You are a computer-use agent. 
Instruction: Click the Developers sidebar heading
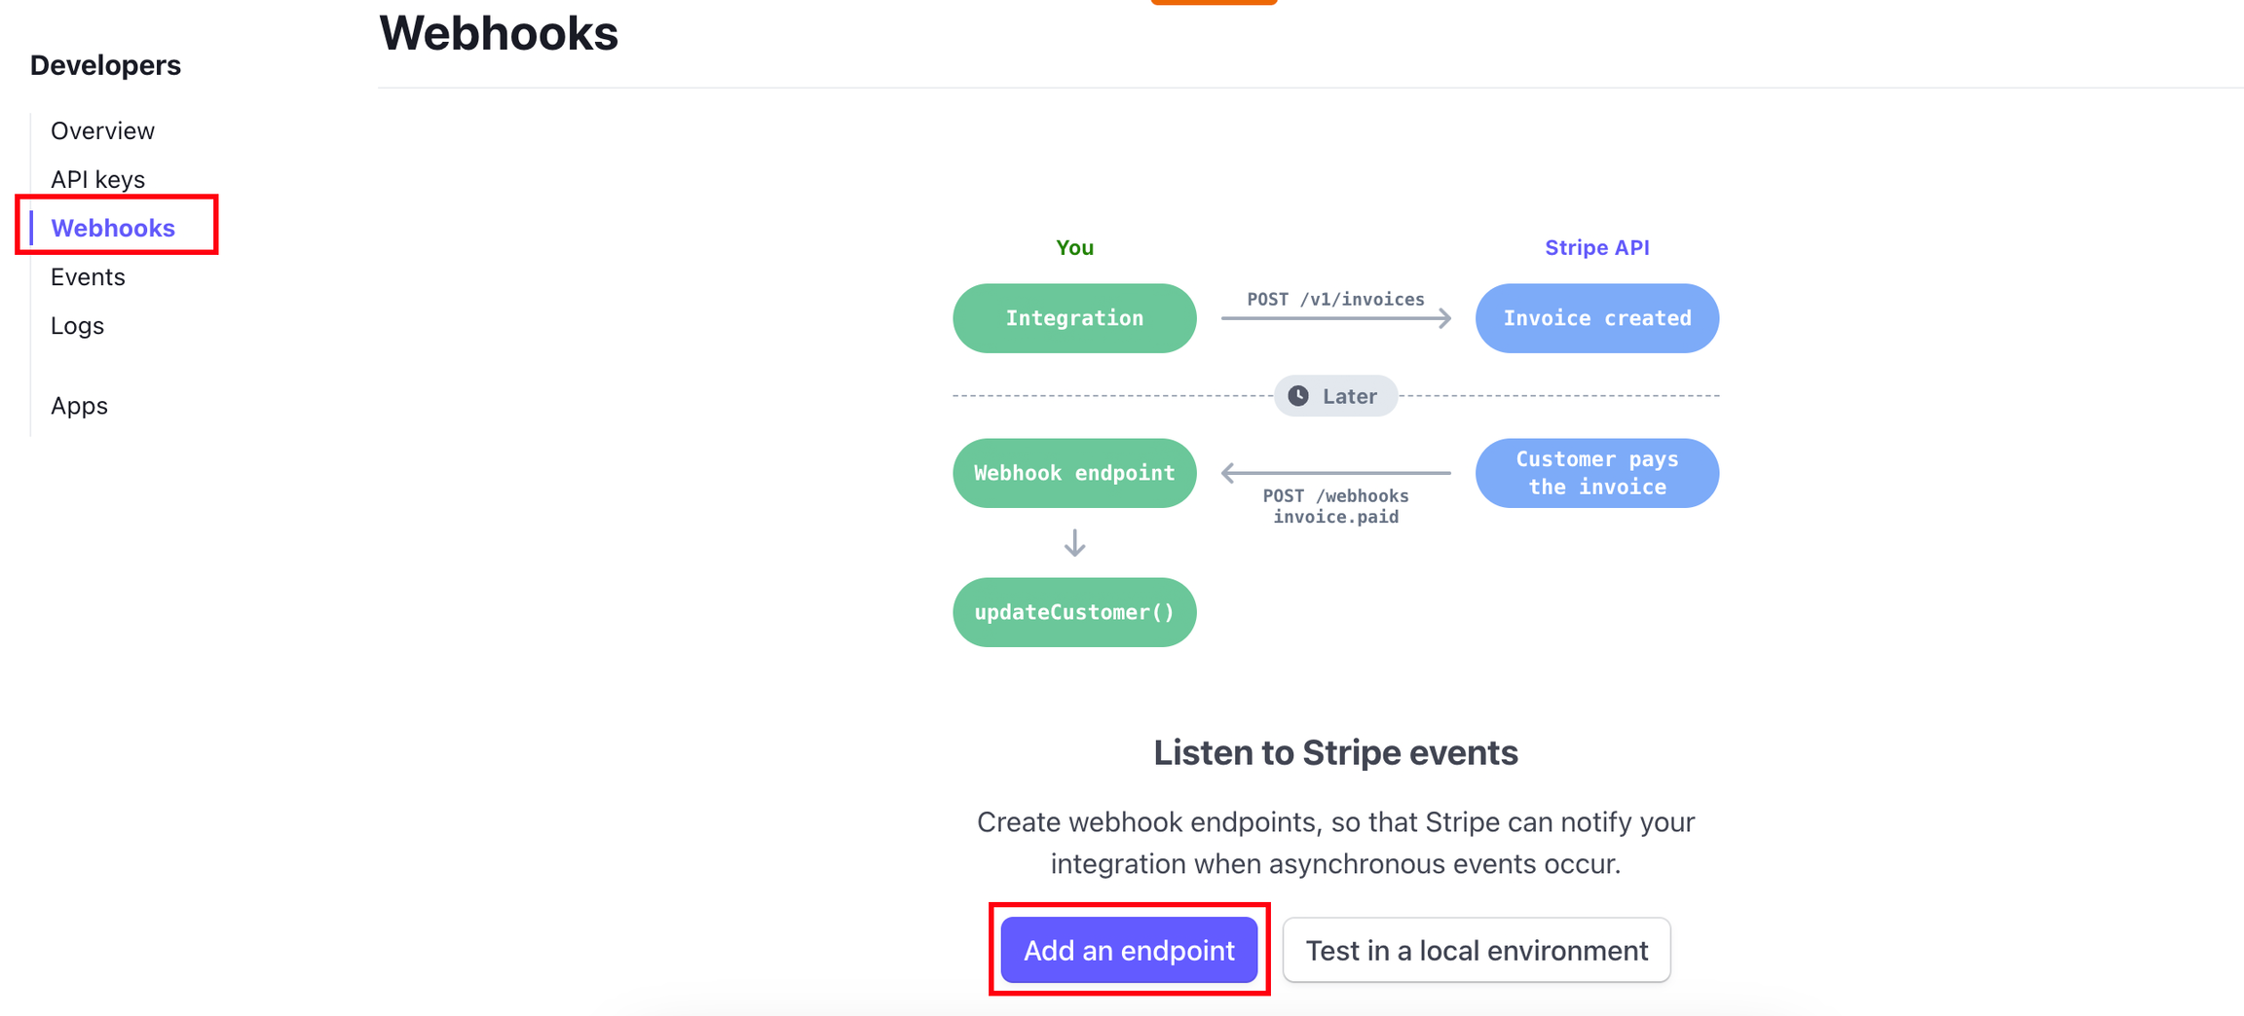click(x=105, y=65)
